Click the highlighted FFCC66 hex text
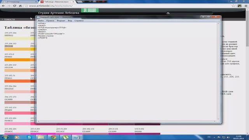The height and width of the screenshot is (140, 249). [9, 46]
